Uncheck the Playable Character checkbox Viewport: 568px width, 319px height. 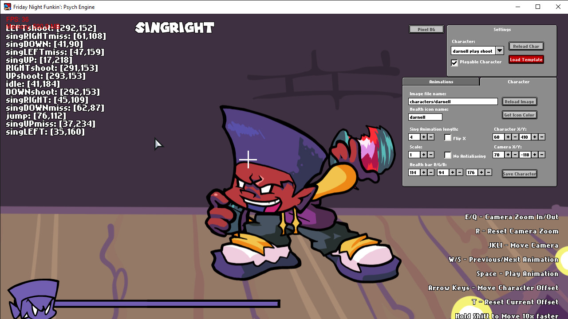click(x=454, y=62)
